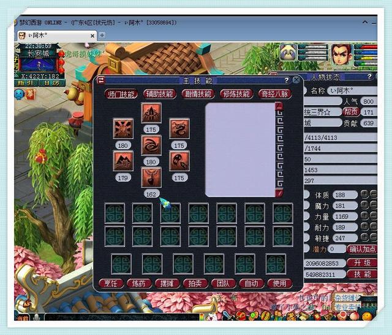Switch to 师门技能 tab

121,94
